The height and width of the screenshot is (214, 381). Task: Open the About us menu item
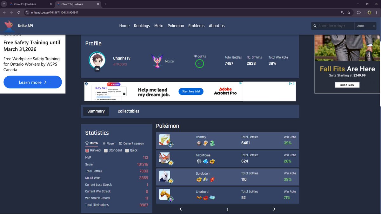click(x=217, y=26)
